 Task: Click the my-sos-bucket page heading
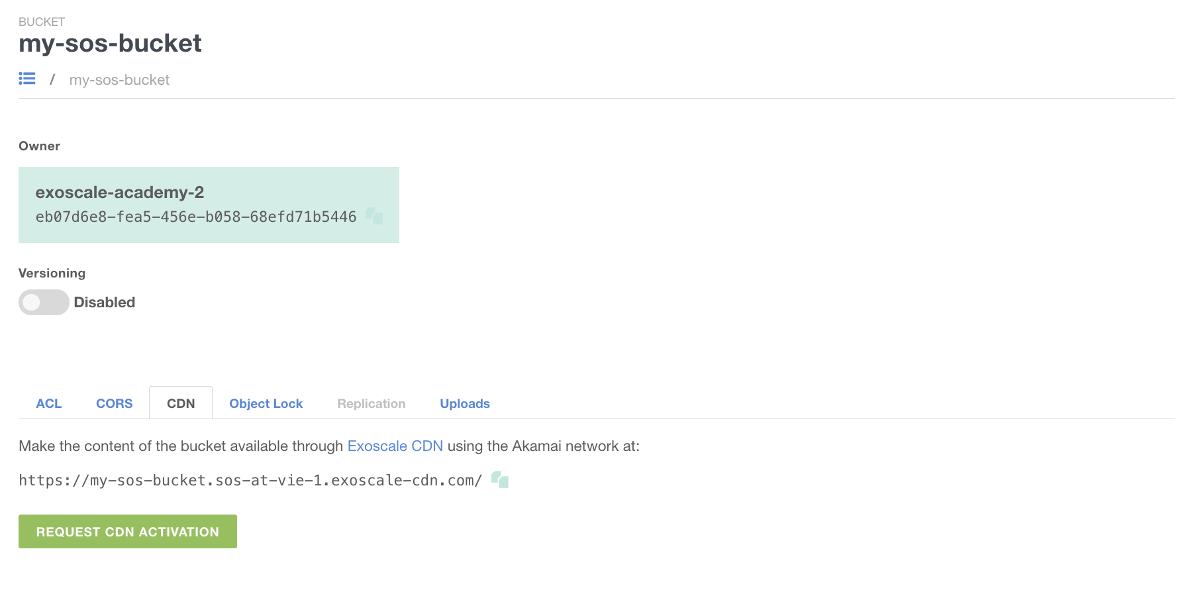(110, 43)
